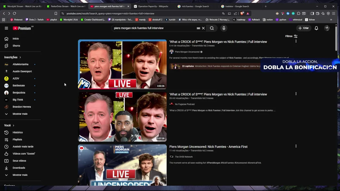Switch to Mandylel Stream Kick tab

click(22, 6)
